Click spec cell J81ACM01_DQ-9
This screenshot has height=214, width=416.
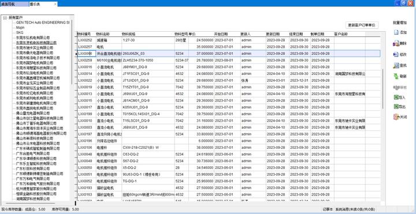click(148, 100)
